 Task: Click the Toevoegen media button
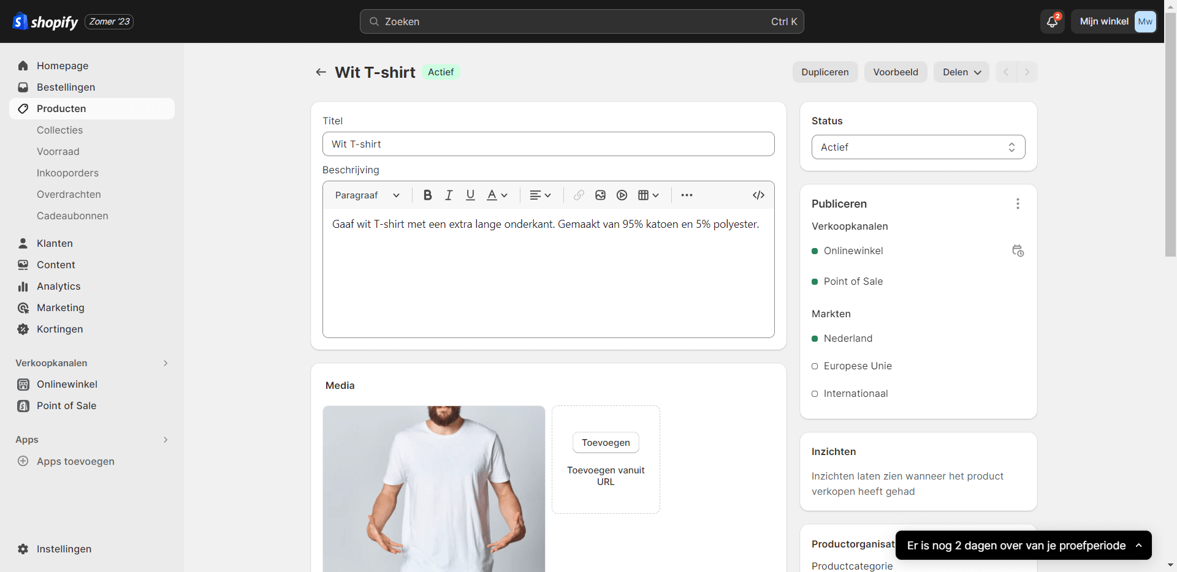click(x=606, y=443)
